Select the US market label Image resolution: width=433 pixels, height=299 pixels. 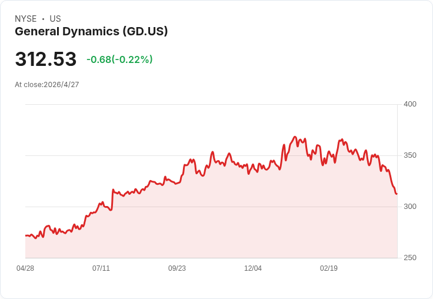point(55,19)
